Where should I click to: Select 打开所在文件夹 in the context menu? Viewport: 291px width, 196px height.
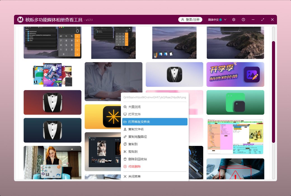(x=155, y=122)
